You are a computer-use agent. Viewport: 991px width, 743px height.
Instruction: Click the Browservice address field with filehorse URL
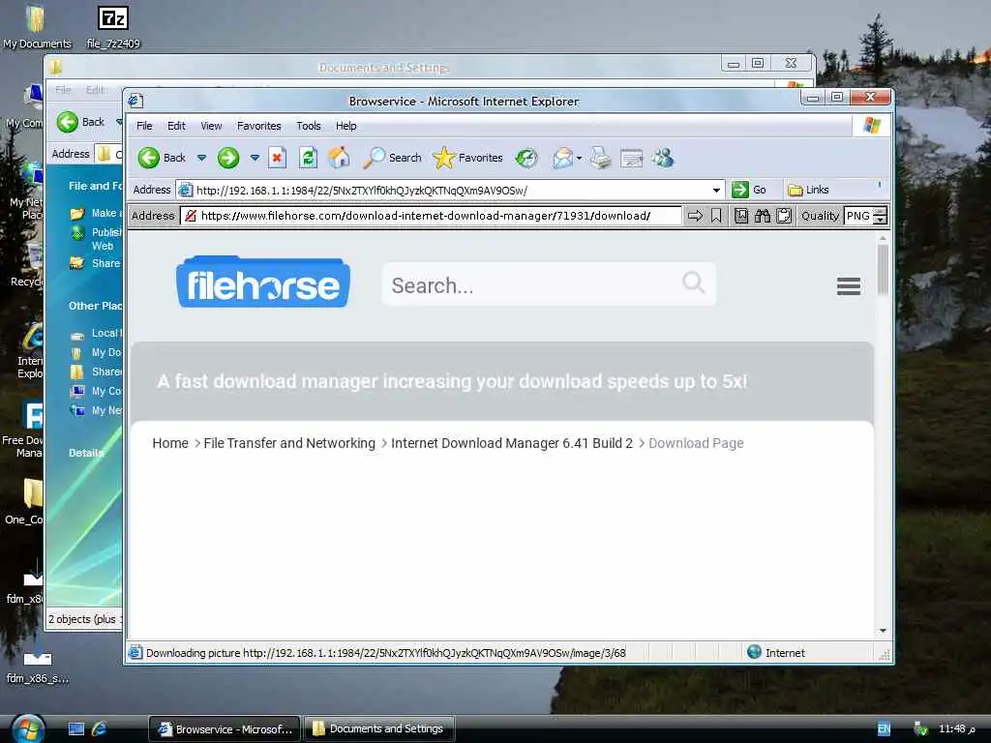(x=431, y=216)
